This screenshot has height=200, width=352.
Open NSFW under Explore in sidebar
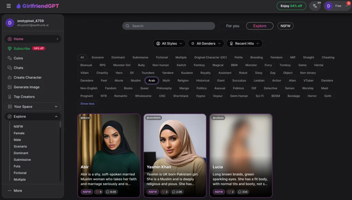coord(19,127)
